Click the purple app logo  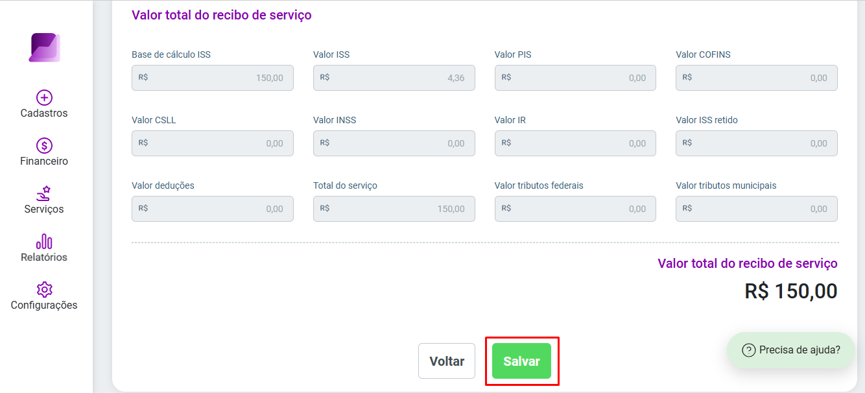[45, 47]
